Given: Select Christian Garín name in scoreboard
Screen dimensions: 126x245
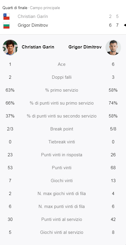Looking at the screenshot, I should pyautogui.click(x=33, y=16).
